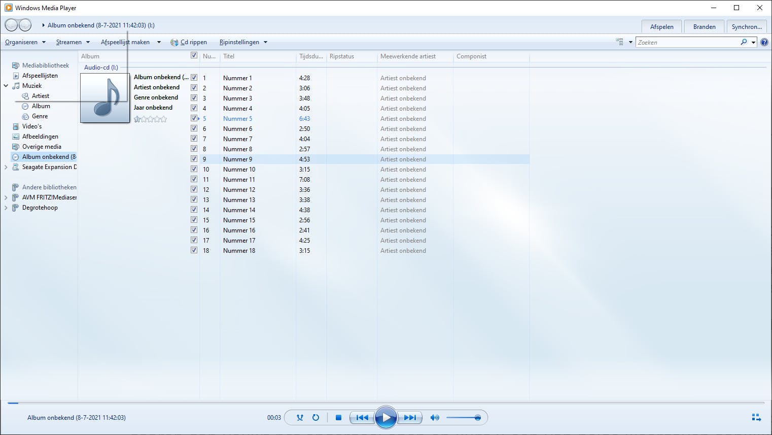Mute the volume speaker icon

(x=435, y=418)
